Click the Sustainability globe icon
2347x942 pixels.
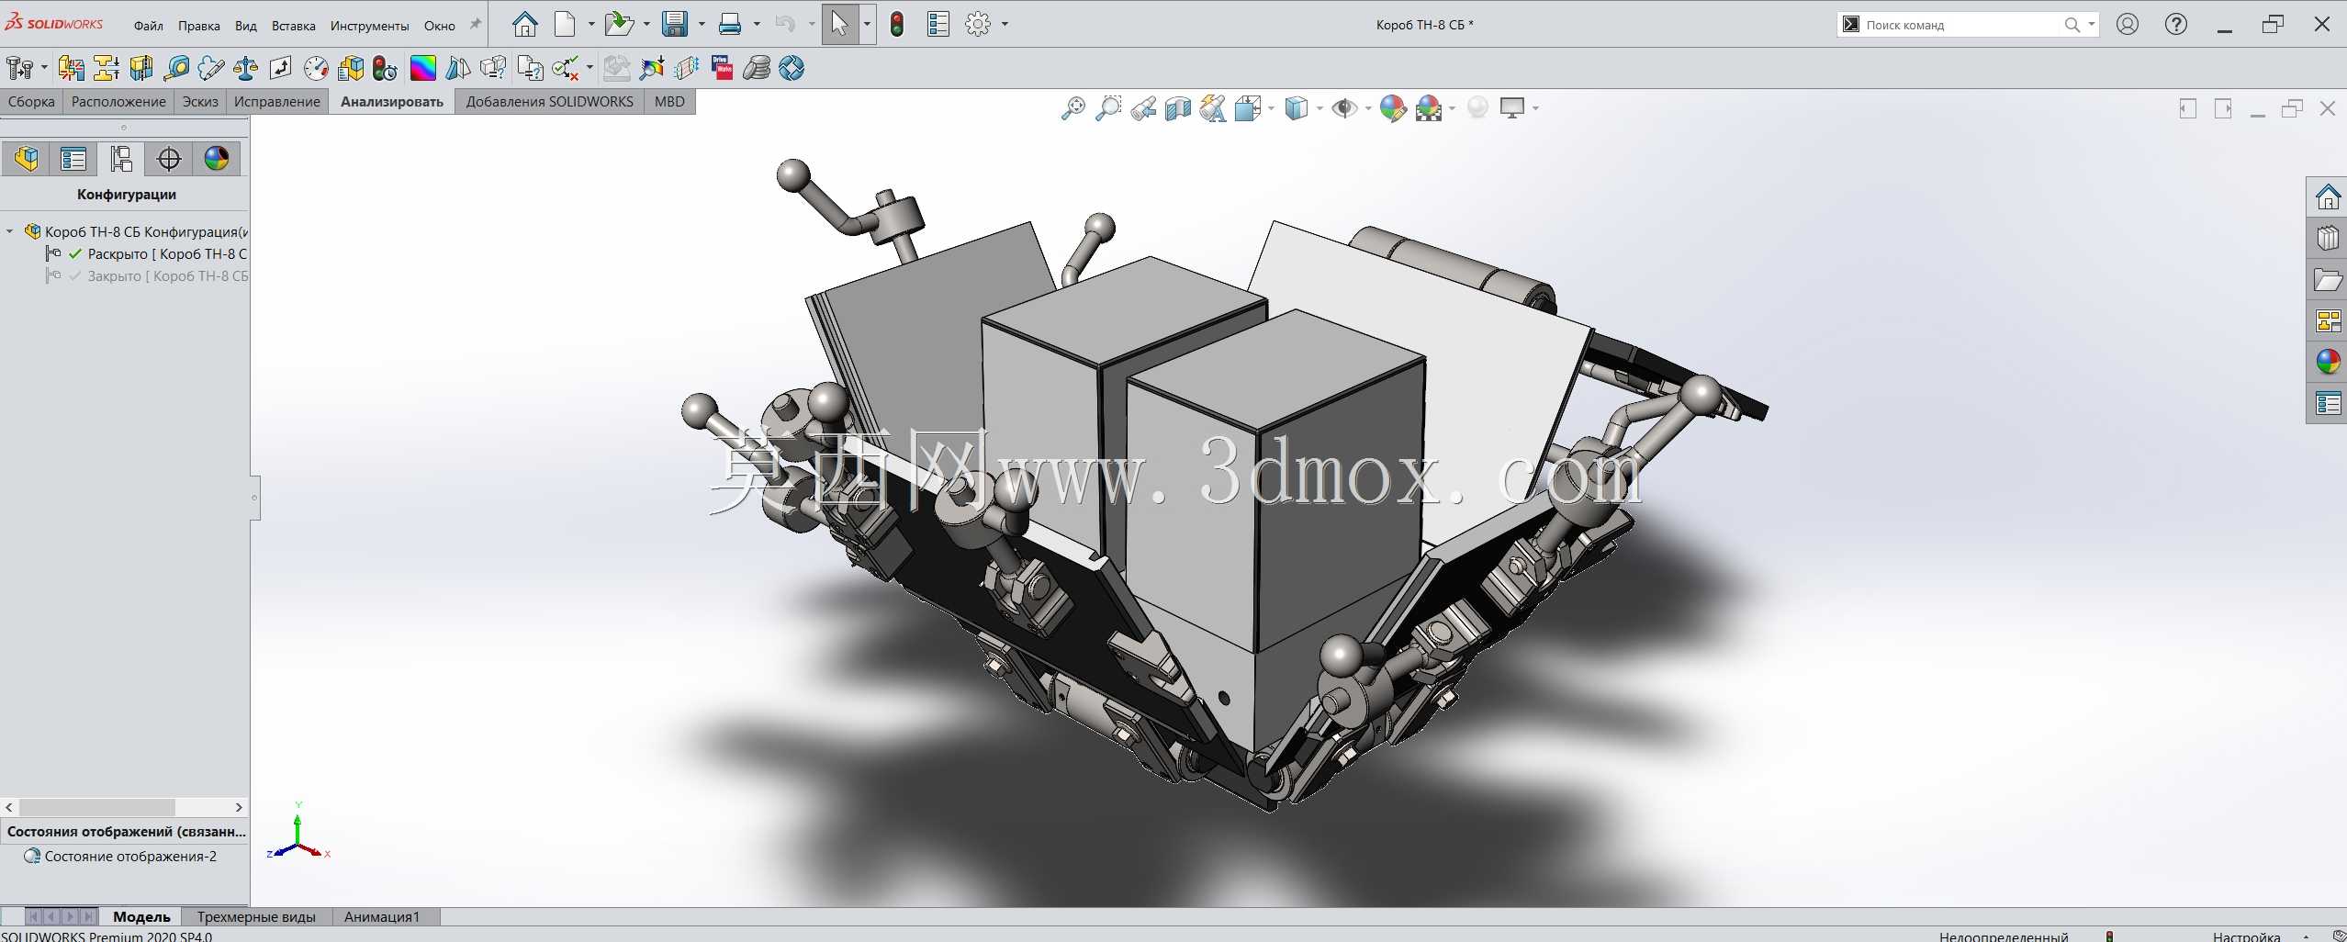[x=792, y=68]
